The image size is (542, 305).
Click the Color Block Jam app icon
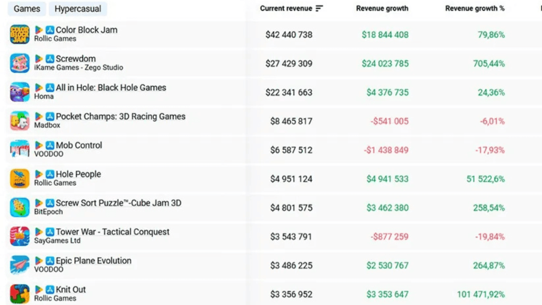pos(20,34)
